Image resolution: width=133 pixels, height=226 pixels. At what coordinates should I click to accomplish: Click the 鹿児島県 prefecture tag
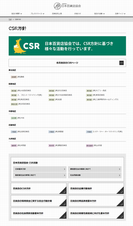coord(89,146)
